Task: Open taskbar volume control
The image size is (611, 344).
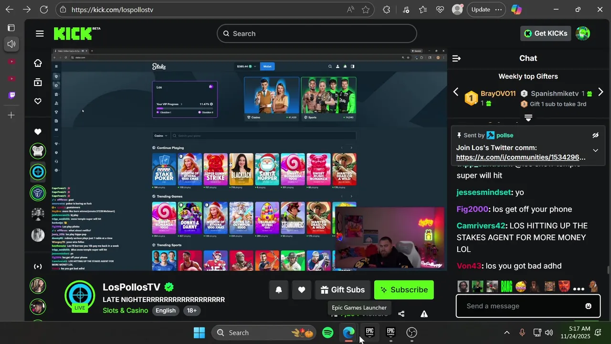Action: click(x=549, y=333)
